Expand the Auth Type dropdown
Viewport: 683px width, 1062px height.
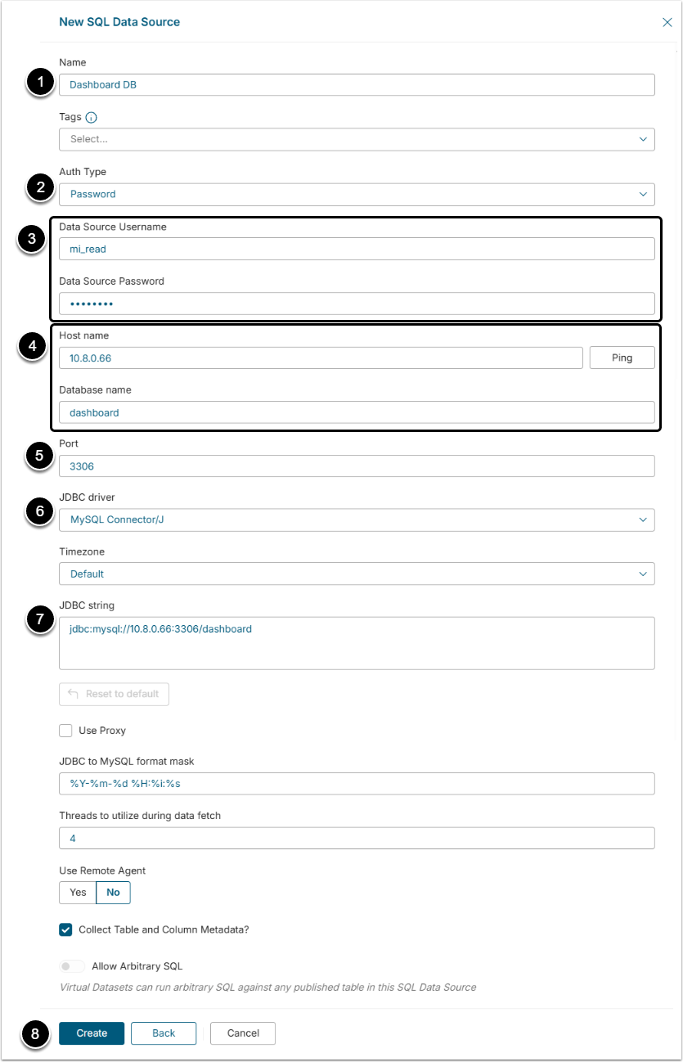tap(357, 194)
